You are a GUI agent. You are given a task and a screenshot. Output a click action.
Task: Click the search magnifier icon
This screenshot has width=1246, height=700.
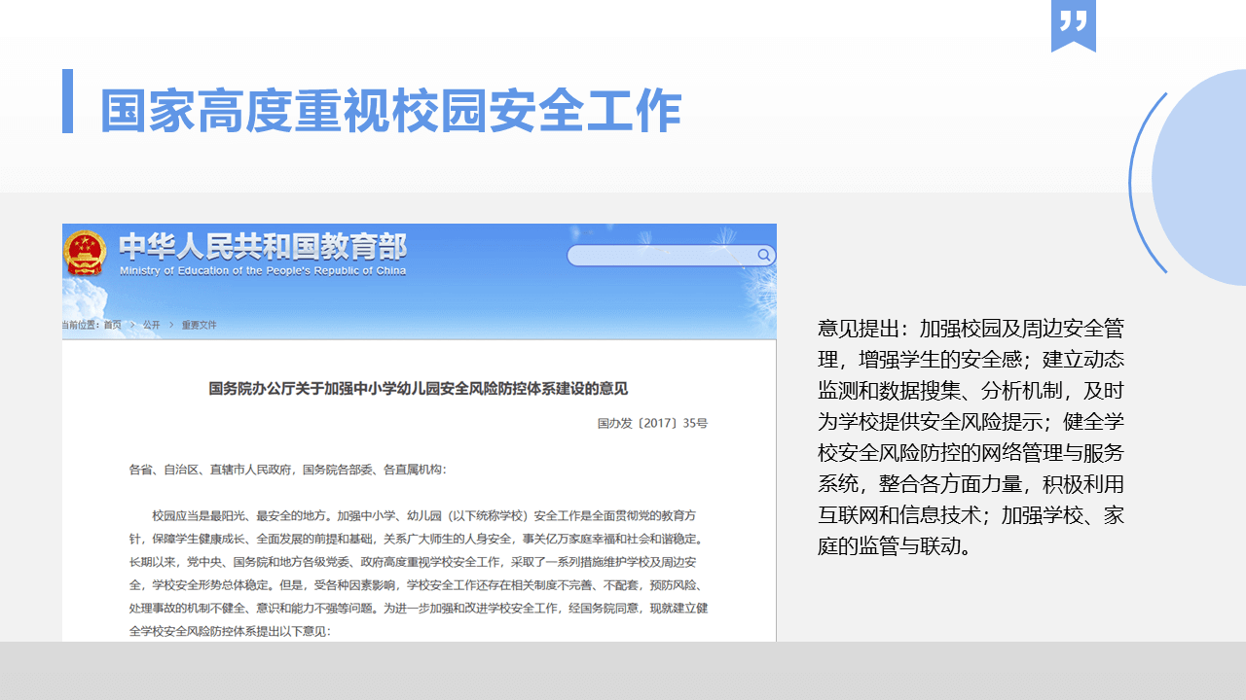pyautogui.click(x=764, y=256)
